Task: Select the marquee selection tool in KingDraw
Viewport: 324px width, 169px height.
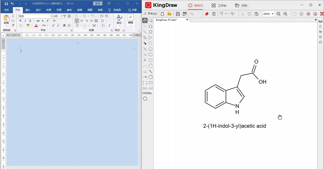Action: coord(150,20)
